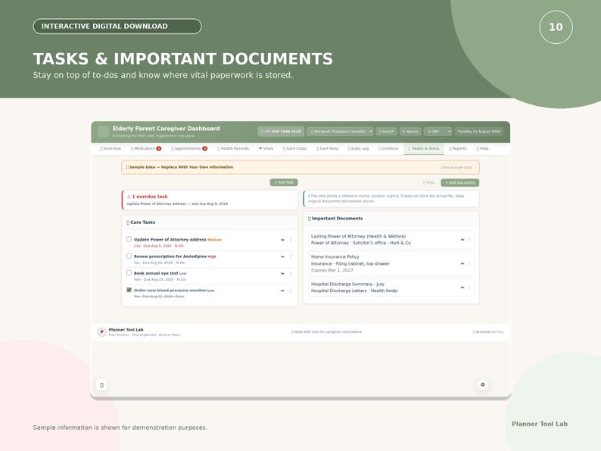The width and height of the screenshot is (601, 451).
Task: Open the gear settings button at bottom right
Action: (483, 384)
